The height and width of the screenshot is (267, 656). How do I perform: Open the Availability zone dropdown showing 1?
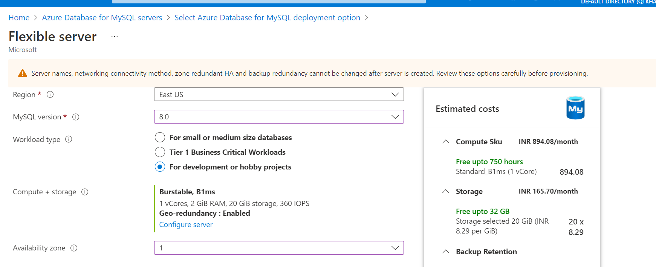click(279, 248)
